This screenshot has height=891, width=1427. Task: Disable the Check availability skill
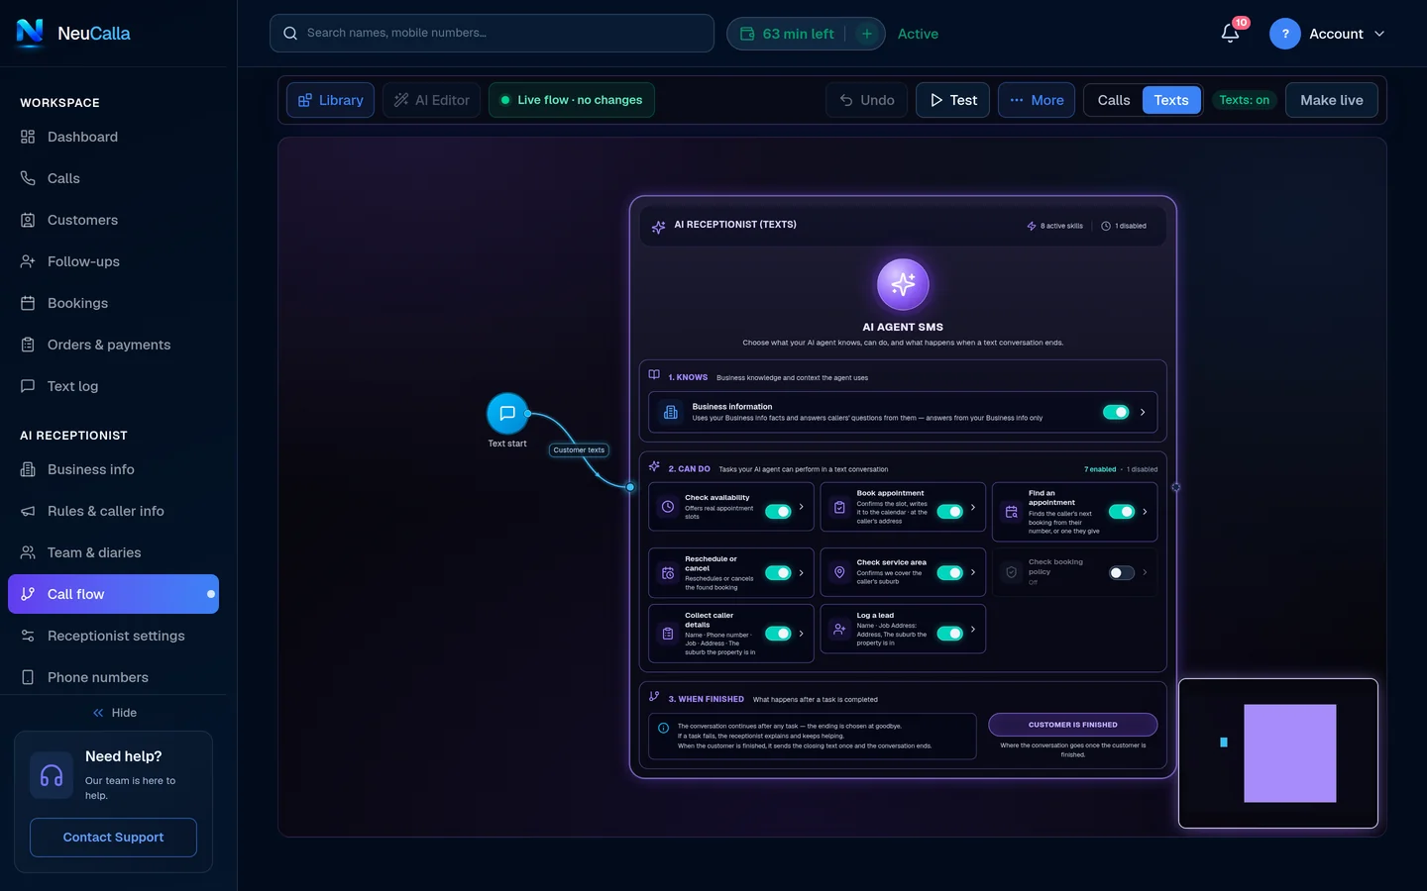click(x=778, y=512)
